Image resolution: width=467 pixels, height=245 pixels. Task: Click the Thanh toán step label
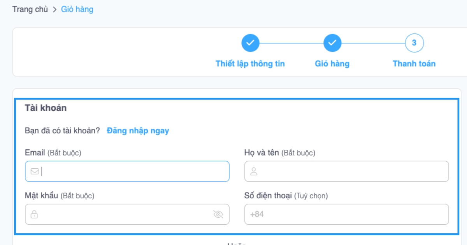[413, 64]
